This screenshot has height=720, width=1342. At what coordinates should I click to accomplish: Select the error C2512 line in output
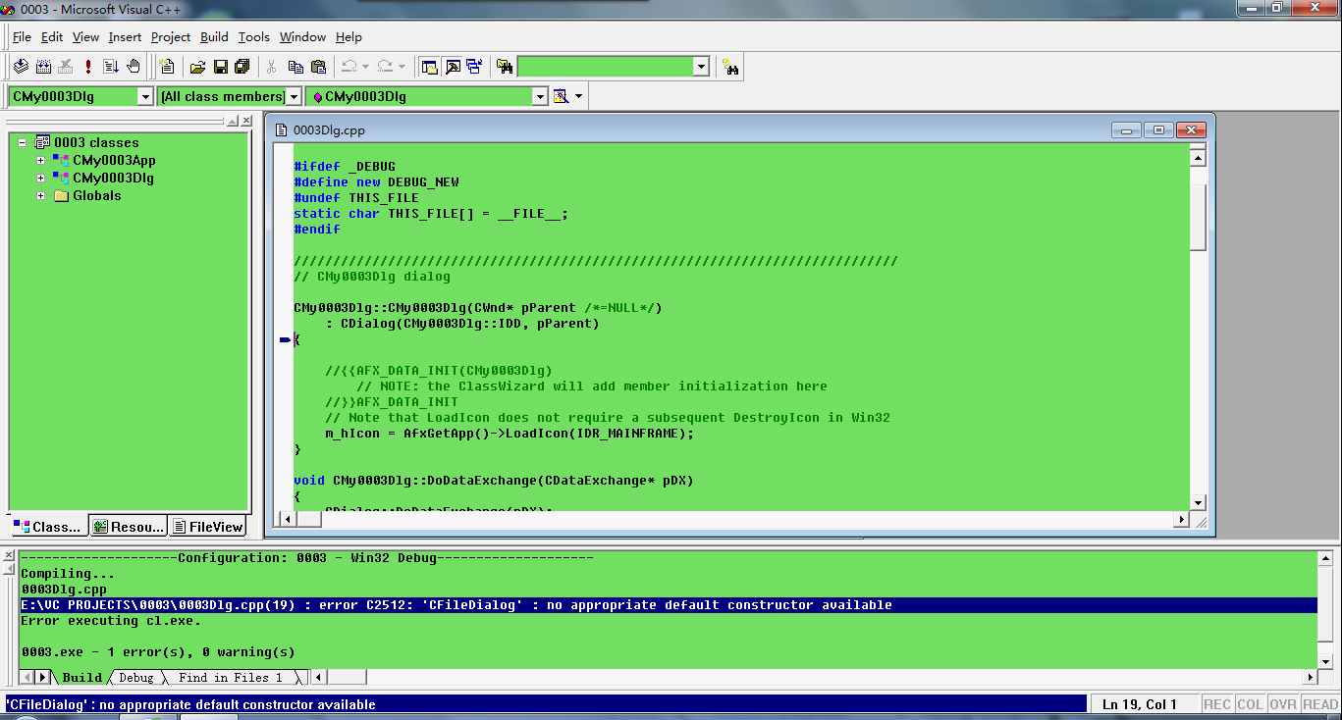click(668, 605)
